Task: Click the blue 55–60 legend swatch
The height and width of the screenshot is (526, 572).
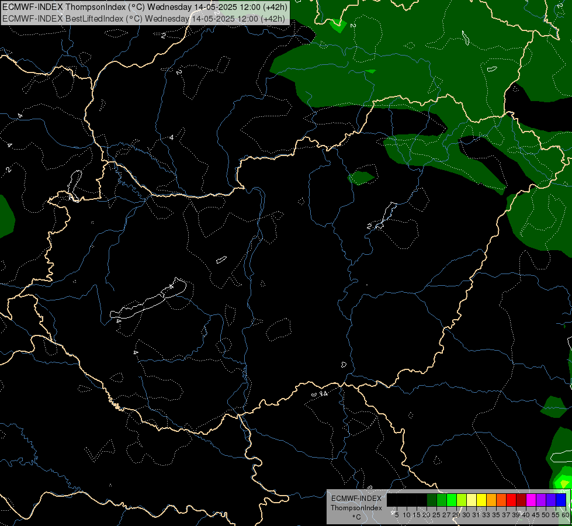Action: click(x=561, y=500)
